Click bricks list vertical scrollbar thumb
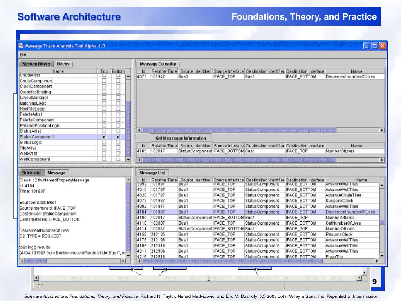This screenshot has height=301, width=401. 128,129
